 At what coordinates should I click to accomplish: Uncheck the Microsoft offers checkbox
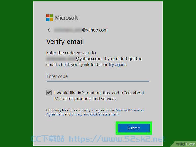pyautogui.click(x=49, y=93)
